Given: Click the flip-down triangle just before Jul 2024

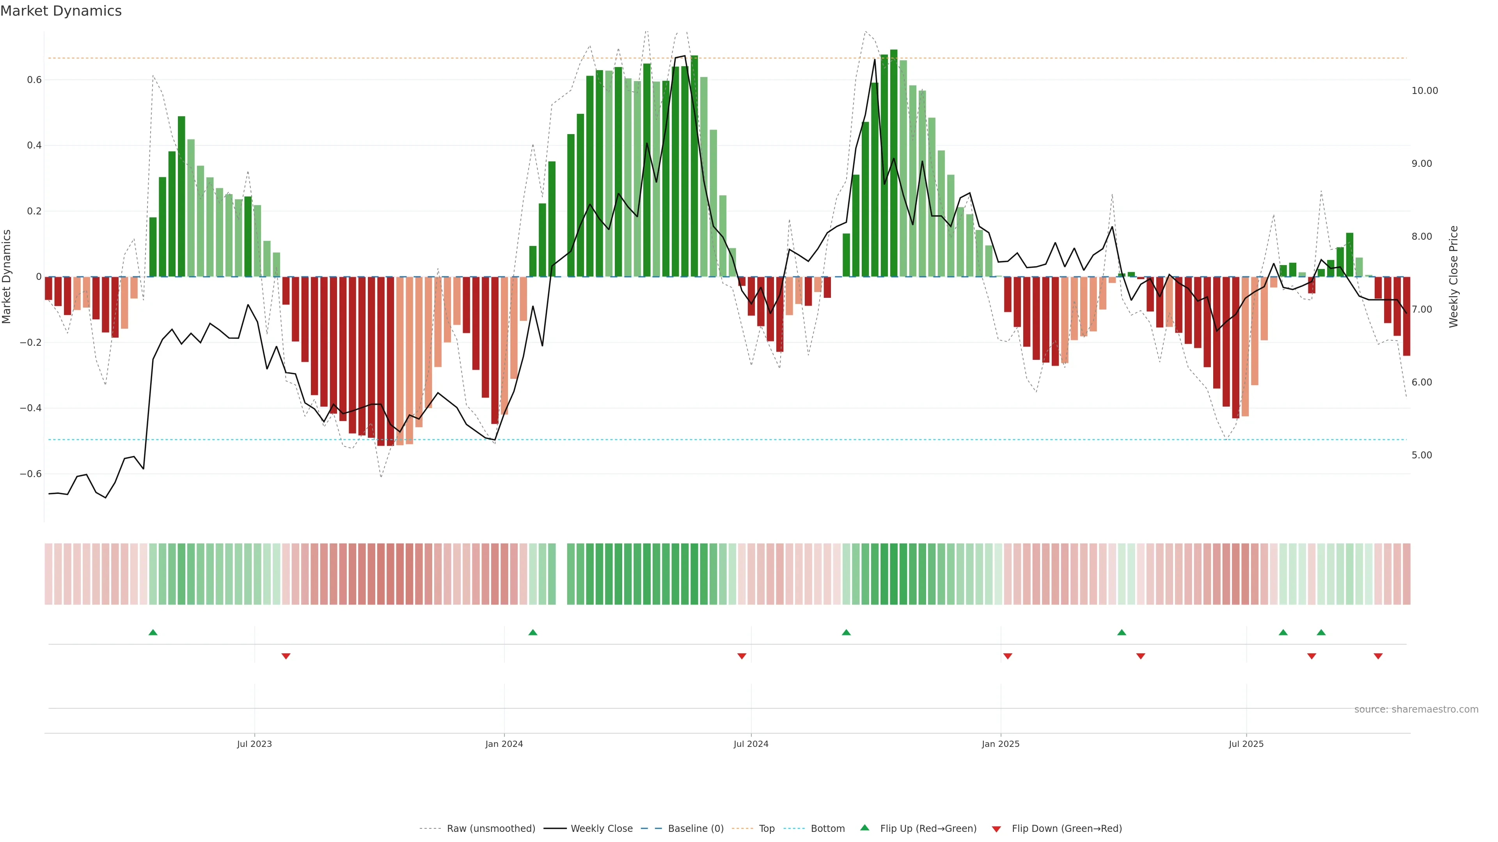Looking at the screenshot, I should 742,656.
